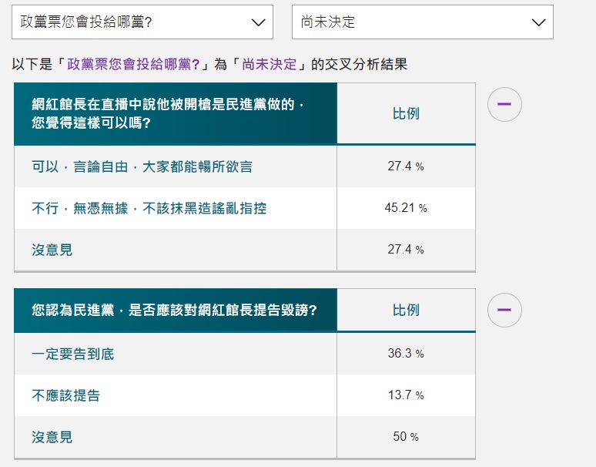
Task: Select 沒意見 row in the second table
Action: (x=245, y=437)
